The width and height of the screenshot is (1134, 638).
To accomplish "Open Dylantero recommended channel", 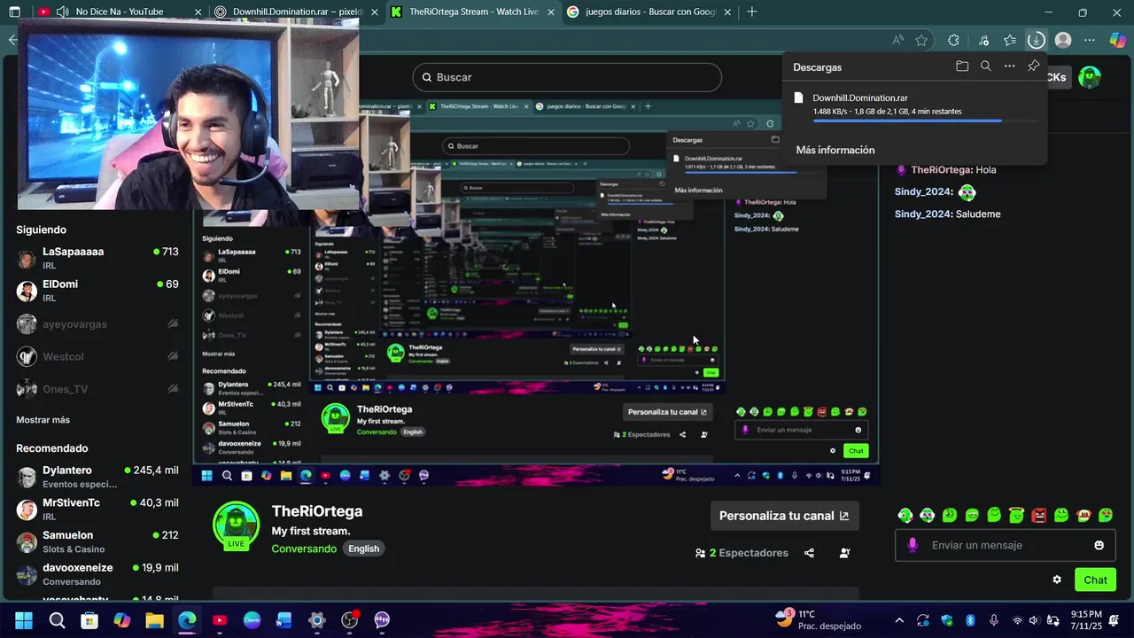I will pyautogui.click(x=97, y=477).
